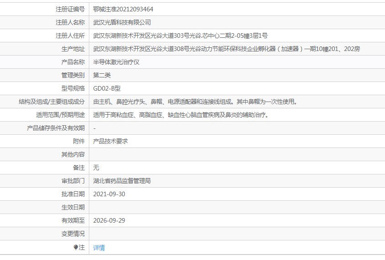Image resolution: width=385 pixels, height=260 pixels.
Task: Click the 其他内容 label
Action: pos(73,154)
